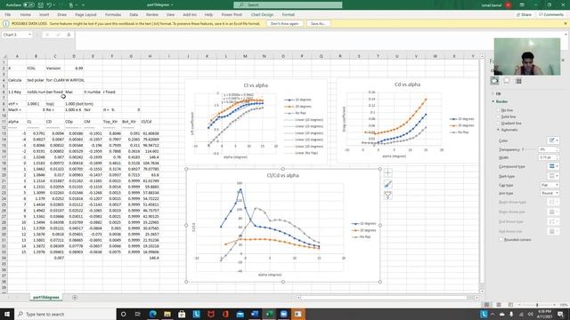
Task: Open the Cap type dropdown
Action: (x=550, y=185)
